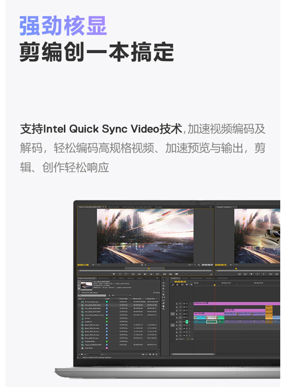
Task: Toggle the Master track lock
Action: click(177, 339)
